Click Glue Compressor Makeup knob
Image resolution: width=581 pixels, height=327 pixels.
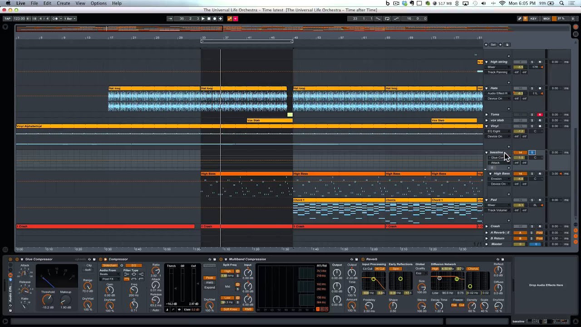tap(65, 300)
